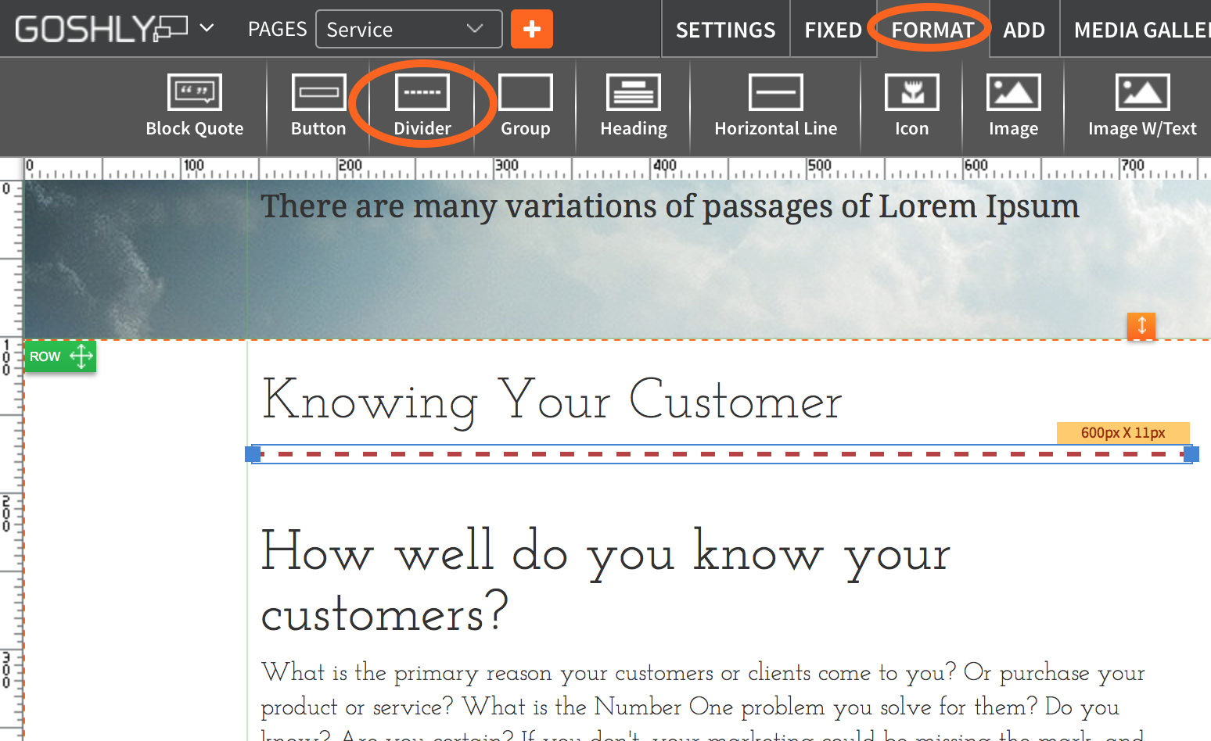This screenshot has height=741, width=1211.
Task: Select the Image W/Text element
Action: click(1141, 106)
